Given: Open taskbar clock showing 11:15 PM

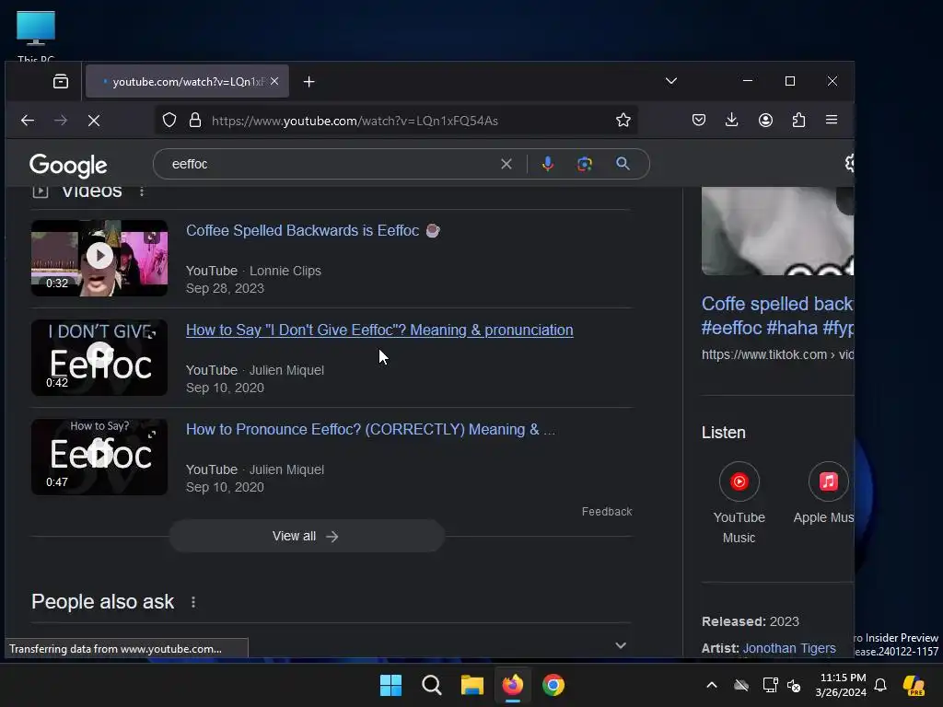Looking at the screenshot, I should [x=842, y=685].
